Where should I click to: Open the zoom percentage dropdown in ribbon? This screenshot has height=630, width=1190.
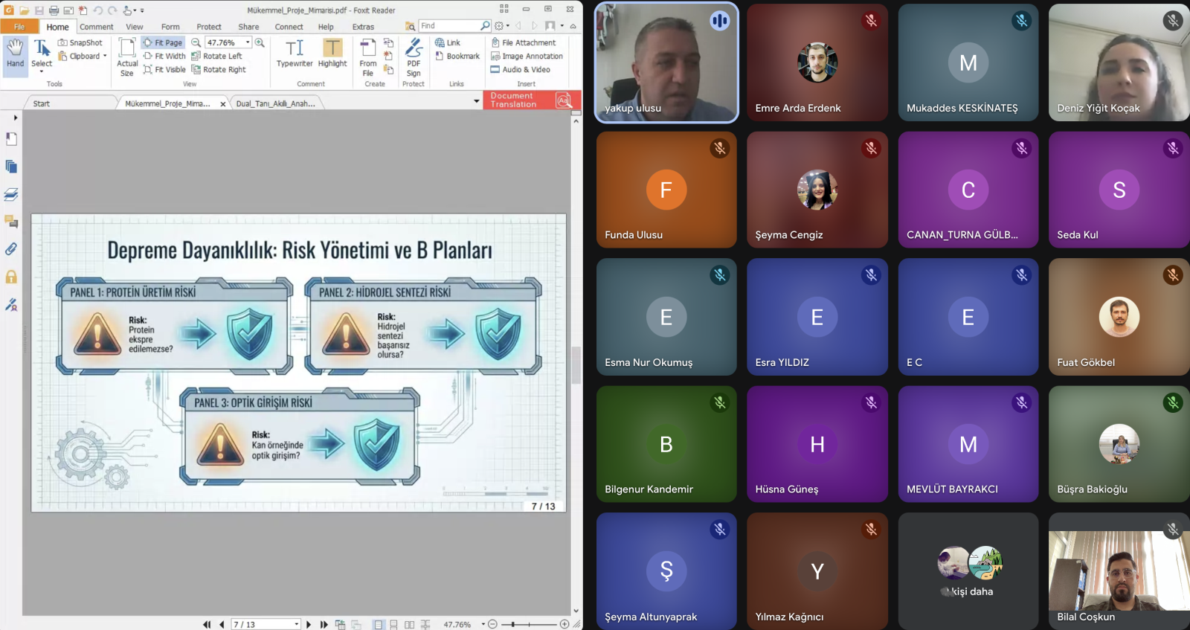coord(248,42)
